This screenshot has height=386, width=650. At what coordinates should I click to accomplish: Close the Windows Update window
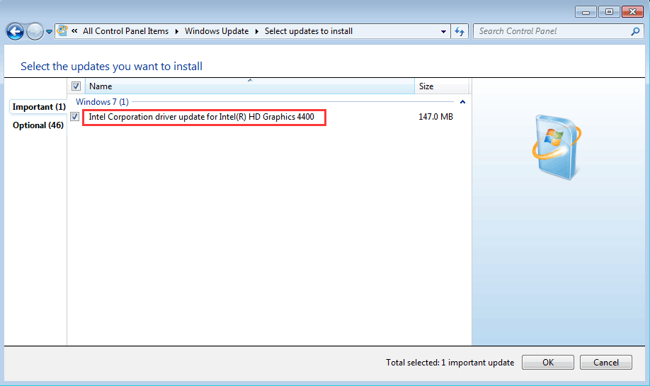pos(632,11)
